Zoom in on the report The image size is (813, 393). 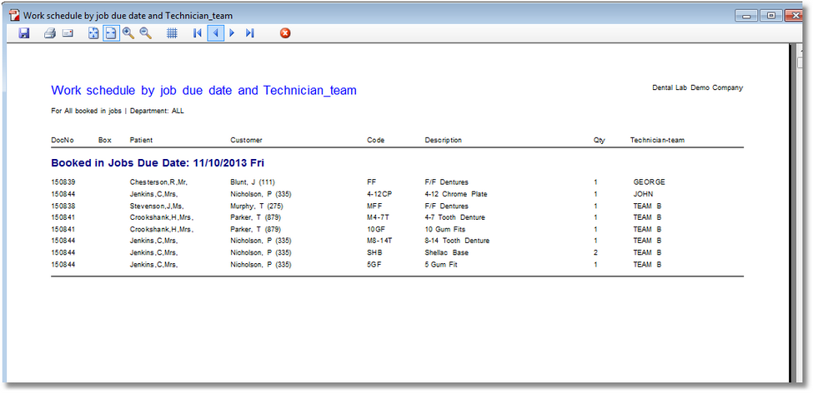[x=128, y=33]
